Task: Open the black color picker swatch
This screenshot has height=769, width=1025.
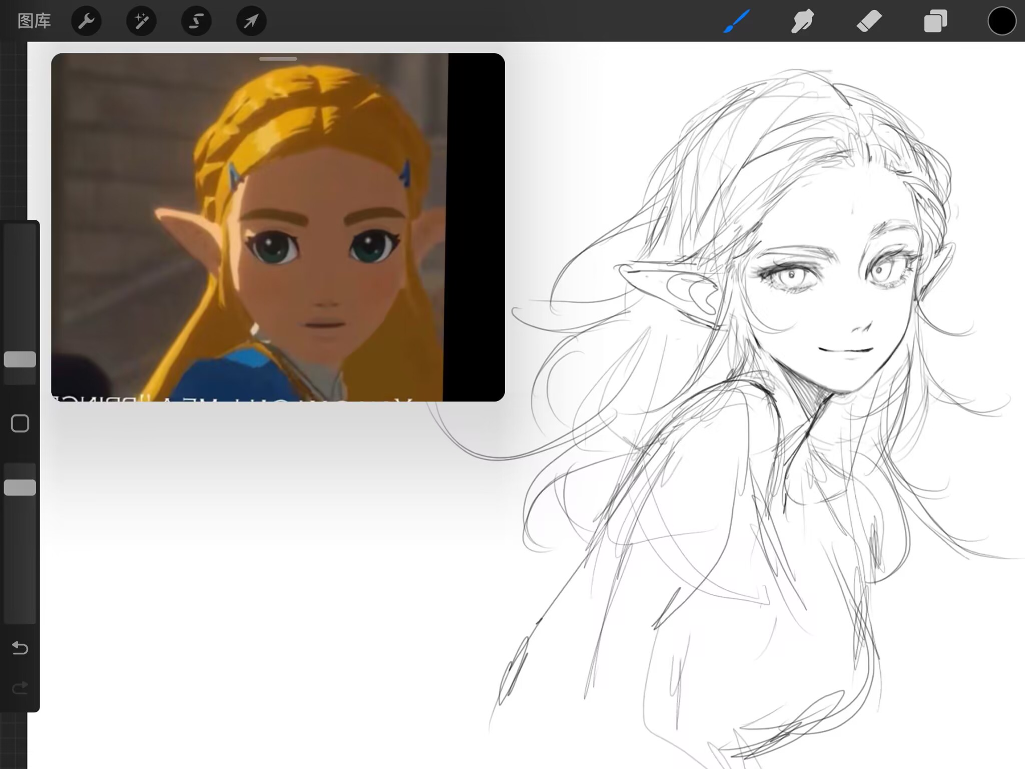Action: coord(1002,21)
